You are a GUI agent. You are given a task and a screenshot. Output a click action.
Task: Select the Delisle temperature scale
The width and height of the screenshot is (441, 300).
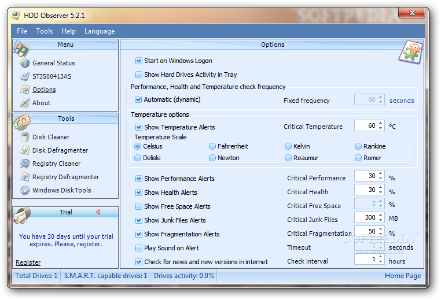pyautogui.click(x=138, y=158)
